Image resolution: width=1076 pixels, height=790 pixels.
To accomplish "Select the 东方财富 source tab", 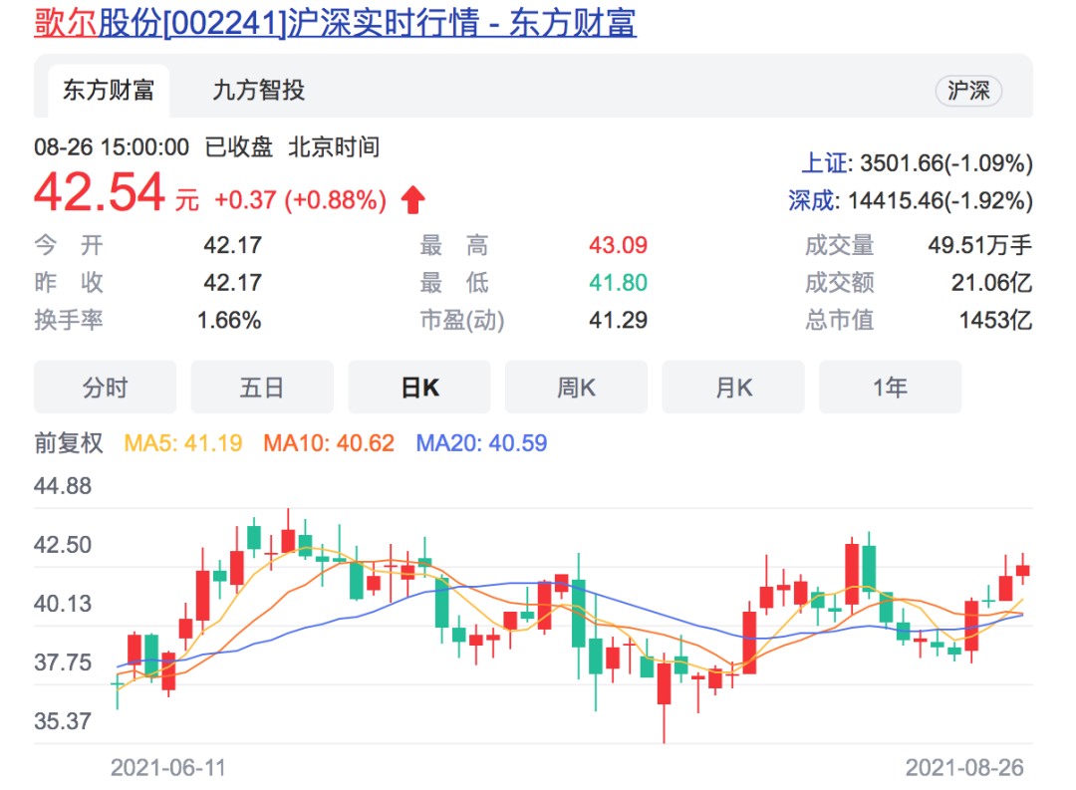I will [109, 91].
